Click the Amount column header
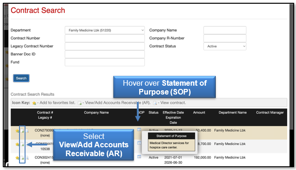This screenshot has width=296, height=170. click(x=199, y=113)
